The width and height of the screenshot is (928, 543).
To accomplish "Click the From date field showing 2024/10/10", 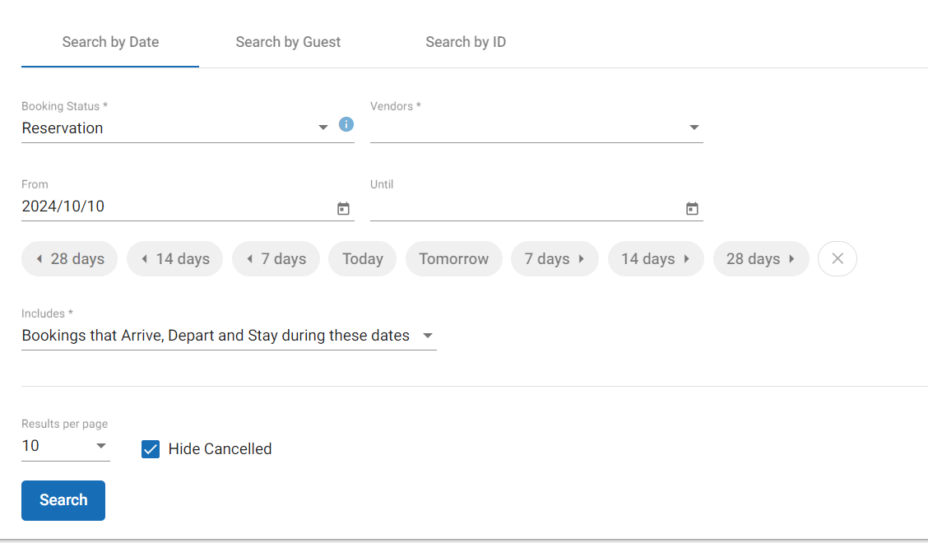I will (173, 207).
